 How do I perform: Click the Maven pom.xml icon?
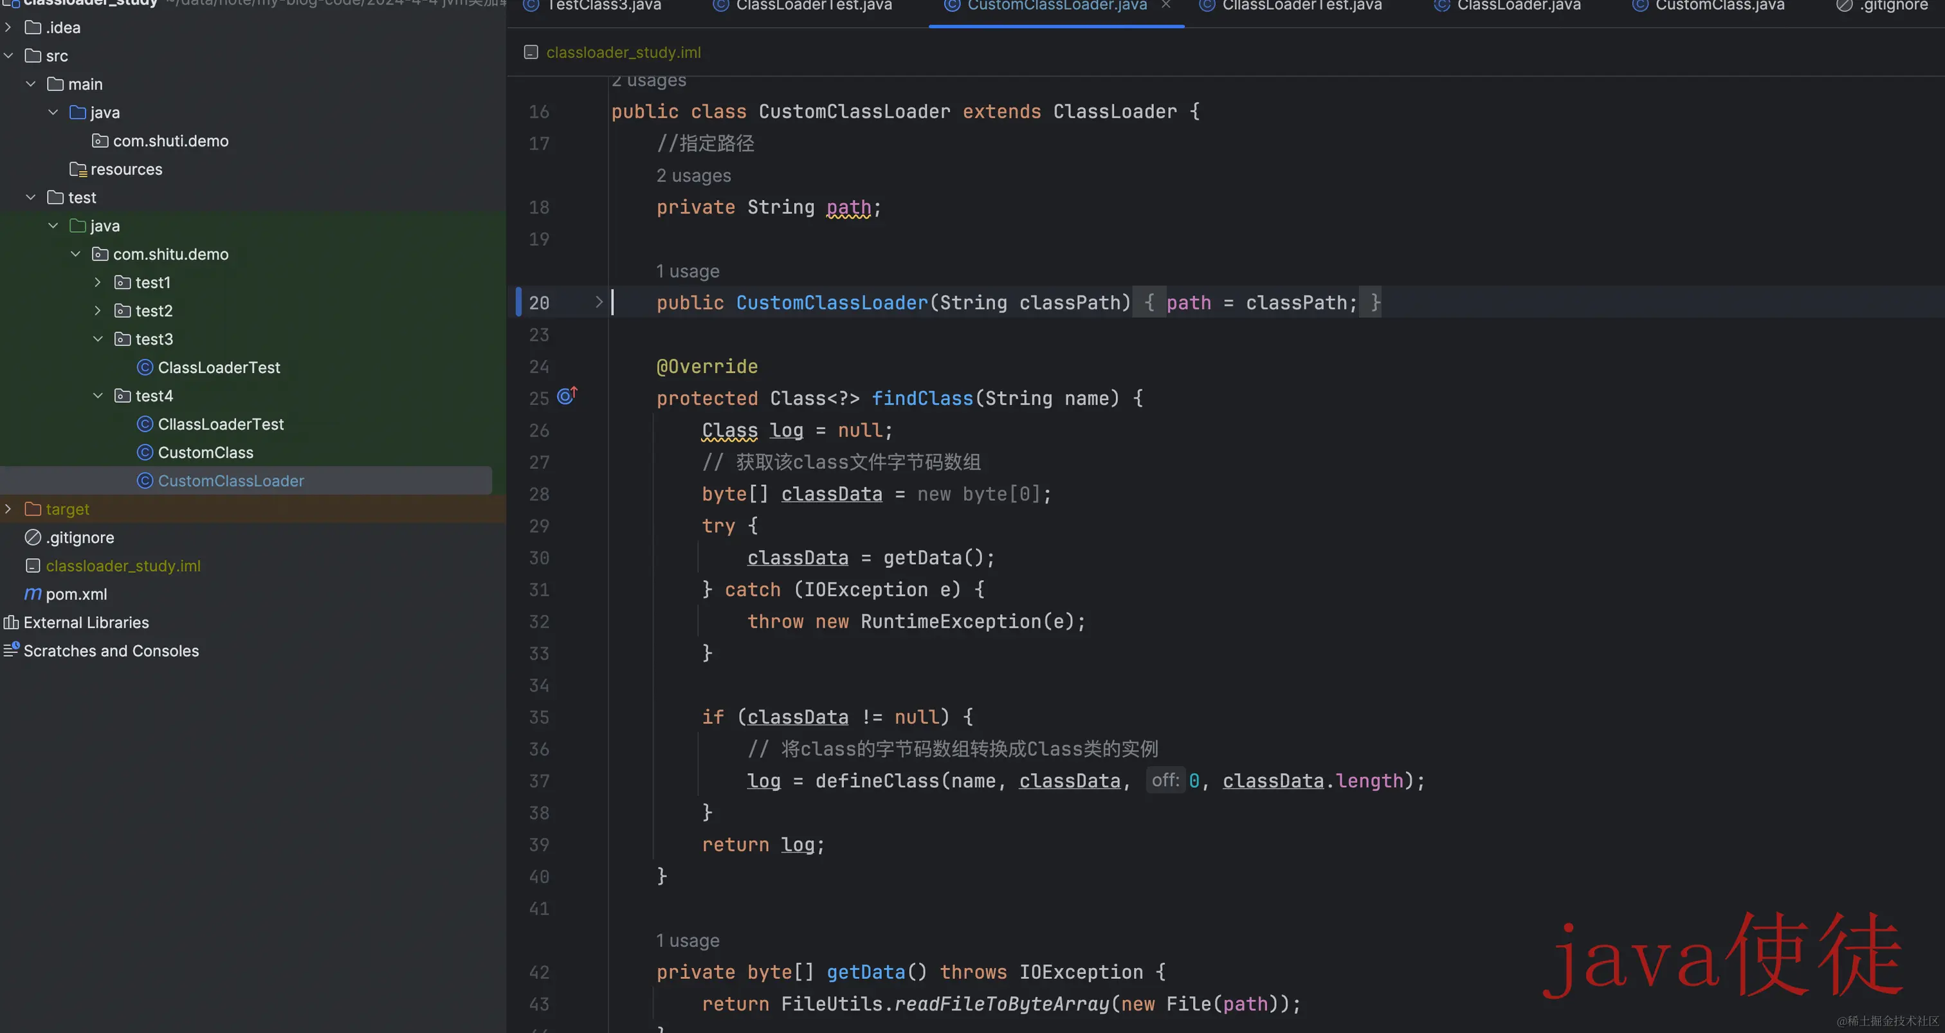coord(33,594)
